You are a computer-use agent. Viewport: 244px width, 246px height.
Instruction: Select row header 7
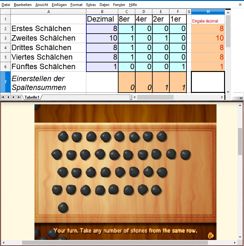click(x=5, y=82)
